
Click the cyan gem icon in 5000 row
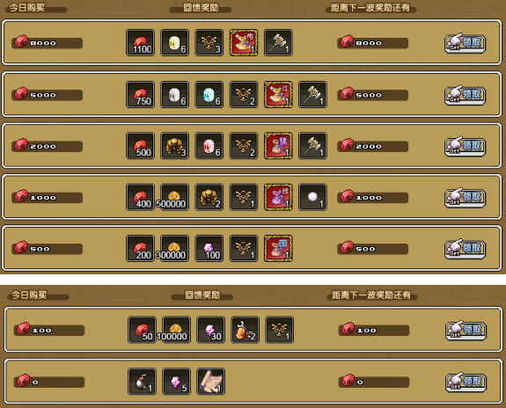click(x=209, y=94)
